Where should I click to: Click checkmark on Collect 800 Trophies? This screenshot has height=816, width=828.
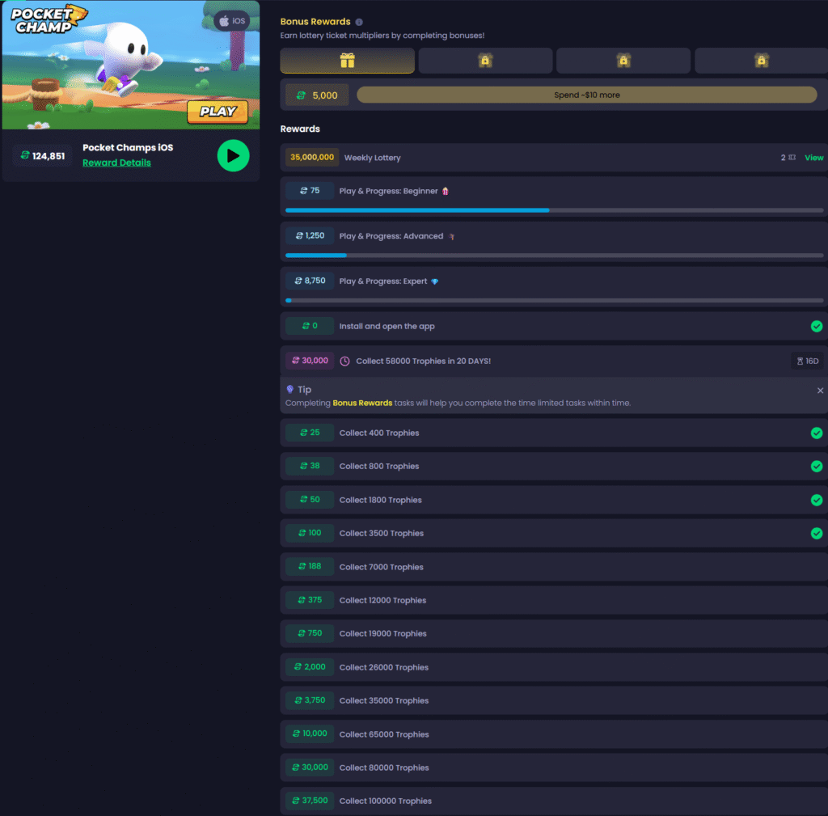(817, 467)
